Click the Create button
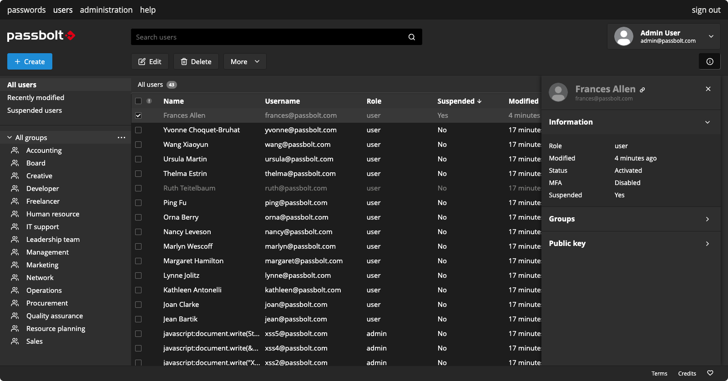The width and height of the screenshot is (728, 381). click(30, 61)
